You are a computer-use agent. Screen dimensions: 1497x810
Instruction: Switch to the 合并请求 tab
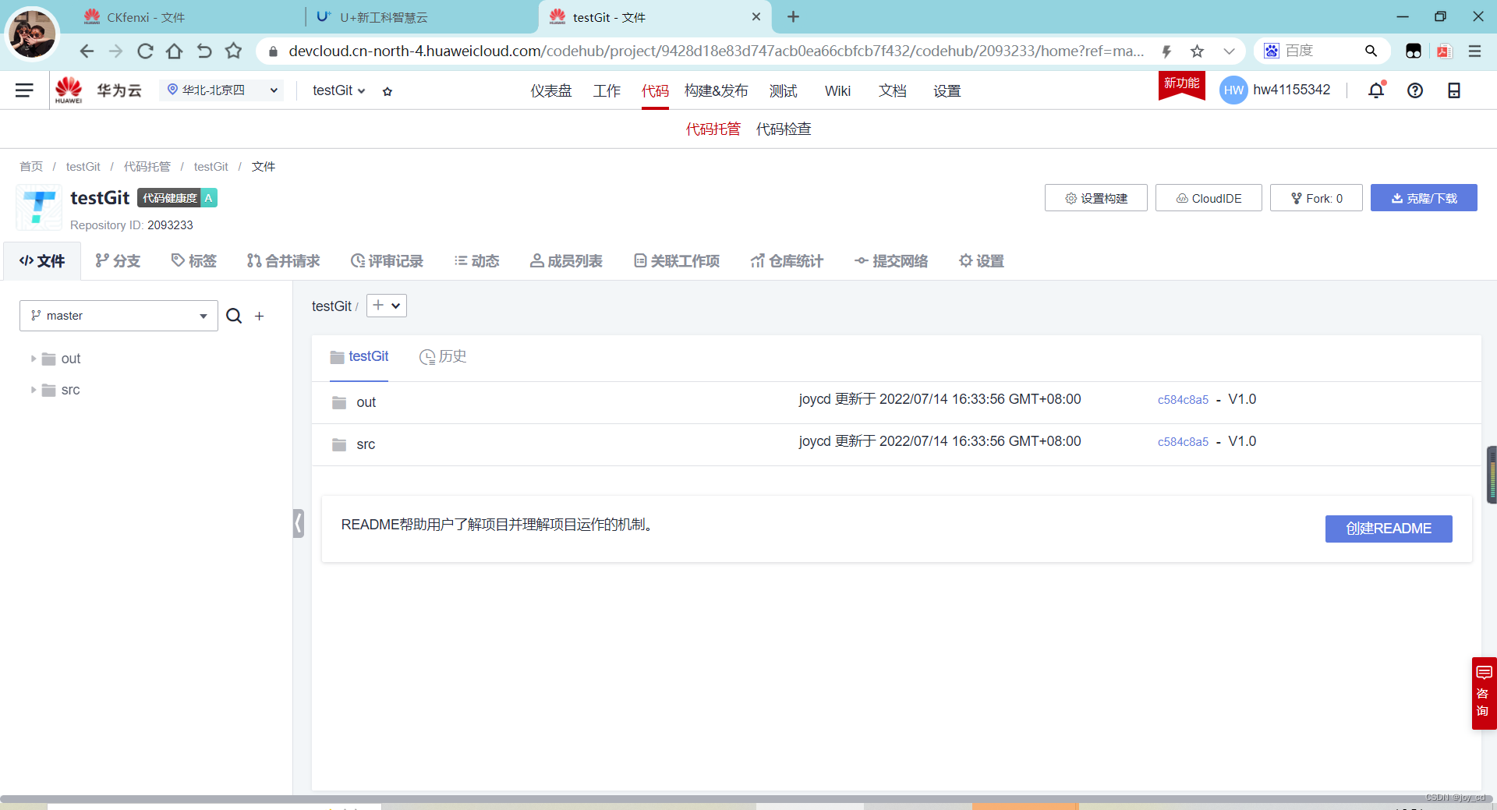(283, 261)
